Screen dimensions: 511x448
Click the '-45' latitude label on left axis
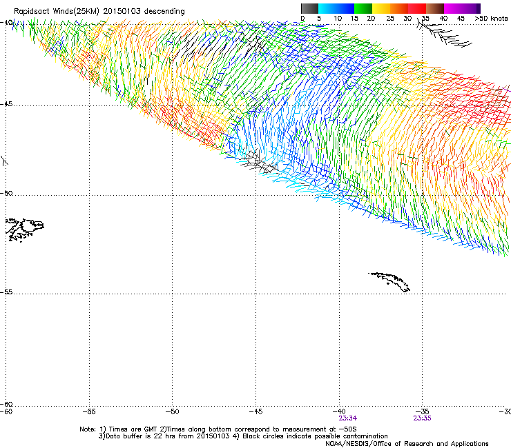(x=6, y=104)
